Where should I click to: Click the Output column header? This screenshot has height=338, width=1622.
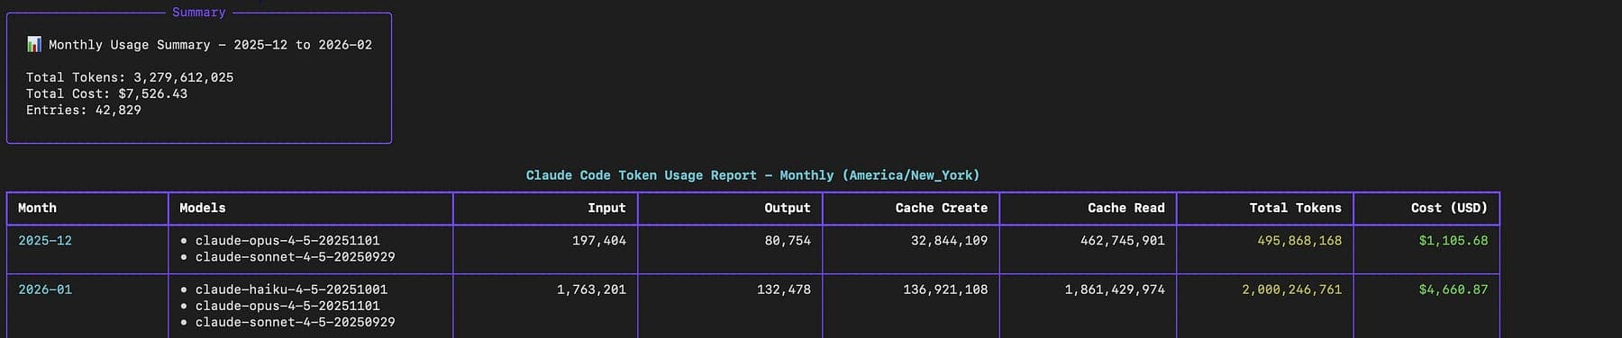788,208
